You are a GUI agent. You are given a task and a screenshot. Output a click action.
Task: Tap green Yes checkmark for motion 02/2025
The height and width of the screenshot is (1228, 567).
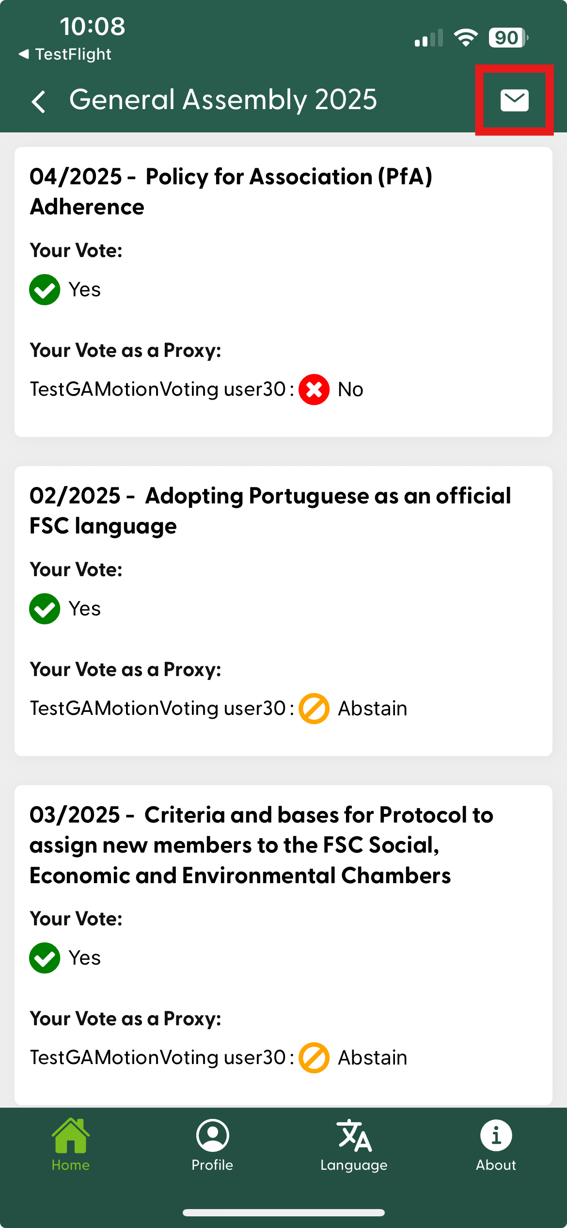point(45,609)
